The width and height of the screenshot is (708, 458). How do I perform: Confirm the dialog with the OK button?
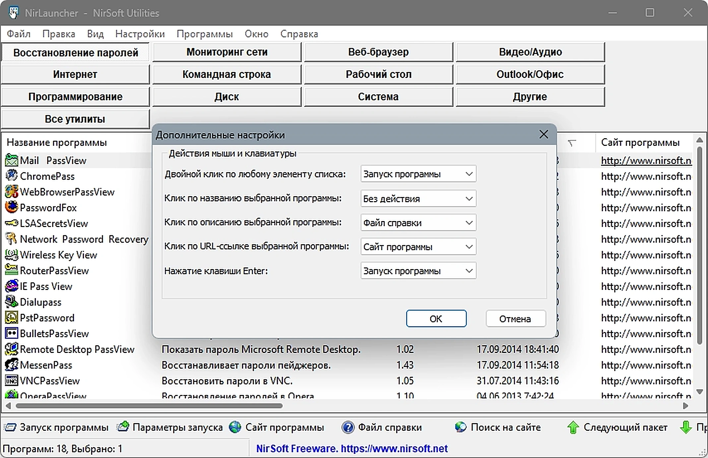(x=436, y=318)
